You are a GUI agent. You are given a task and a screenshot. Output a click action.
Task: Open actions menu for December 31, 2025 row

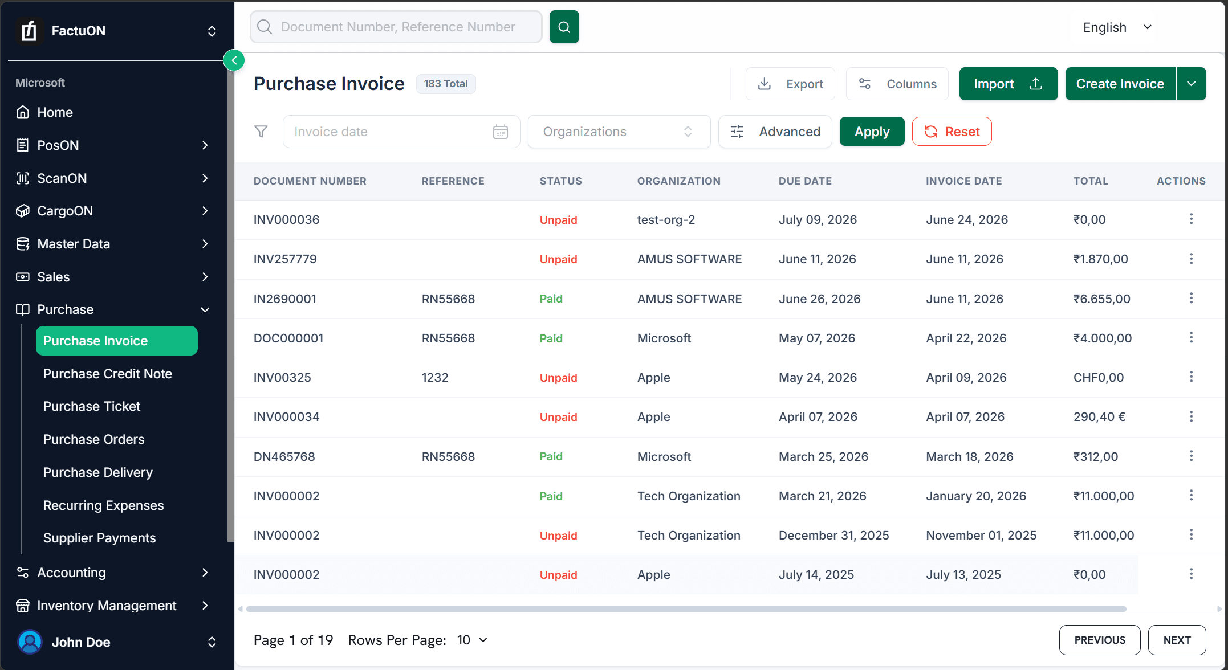pos(1191,534)
